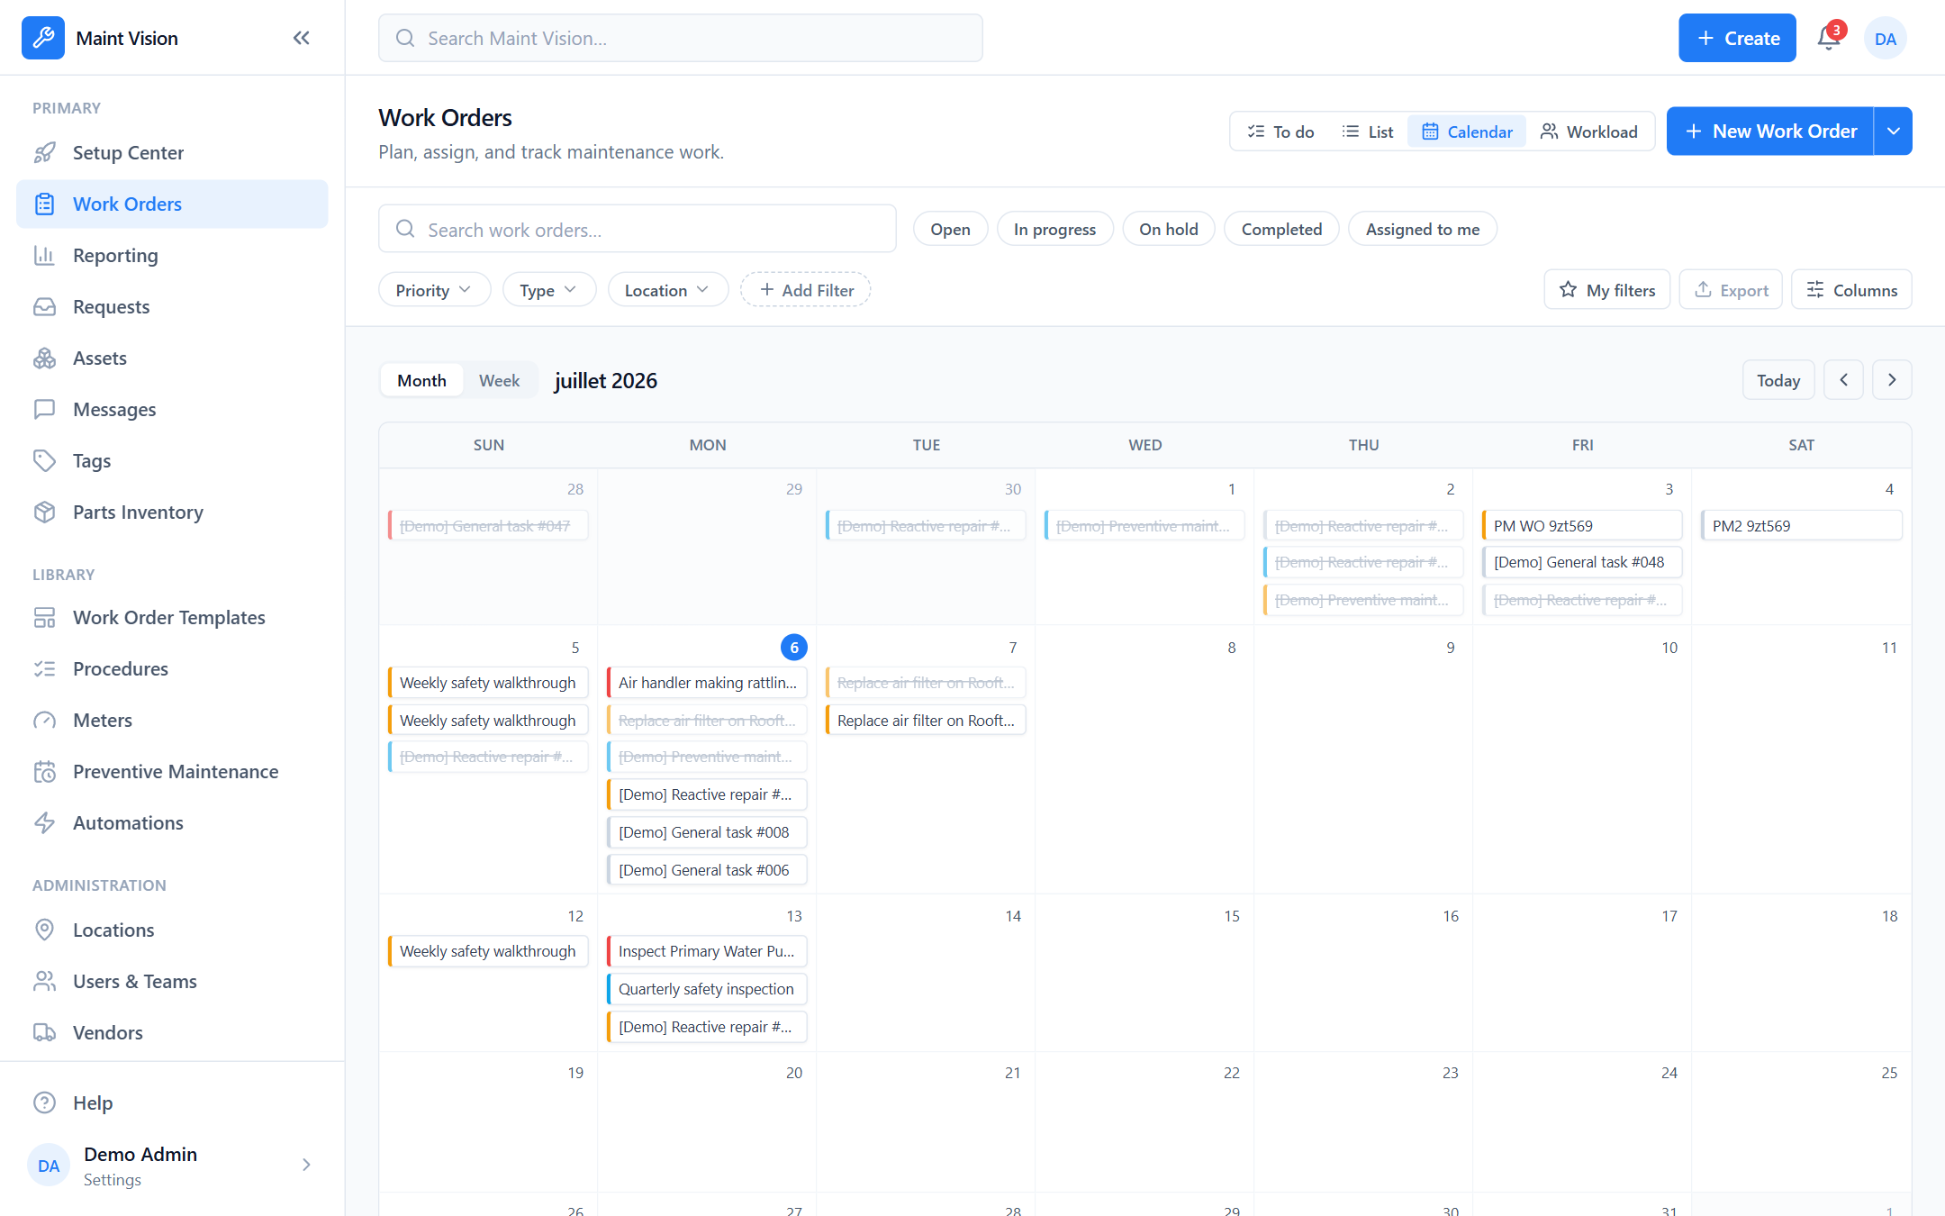The width and height of the screenshot is (1945, 1216).
Task: Go to previous month arrow
Action: (x=1843, y=380)
